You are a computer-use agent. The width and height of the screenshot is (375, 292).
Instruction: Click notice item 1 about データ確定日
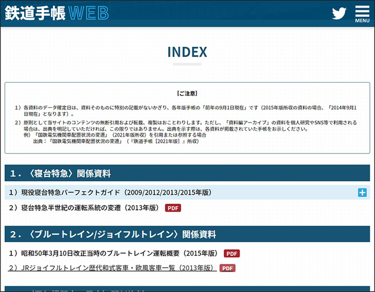[186, 111]
